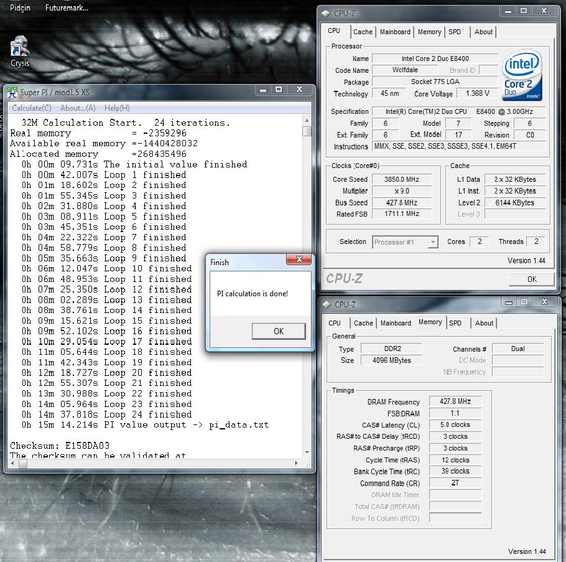Click the DRAM Frequency value 427.8 MHz
Image resolution: width=566 pixels, height=562 pixels.
coord(455,401)
